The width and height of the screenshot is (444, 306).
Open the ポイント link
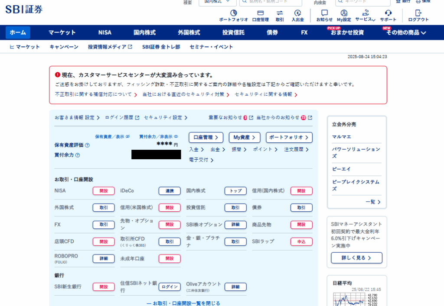(265, 149)
